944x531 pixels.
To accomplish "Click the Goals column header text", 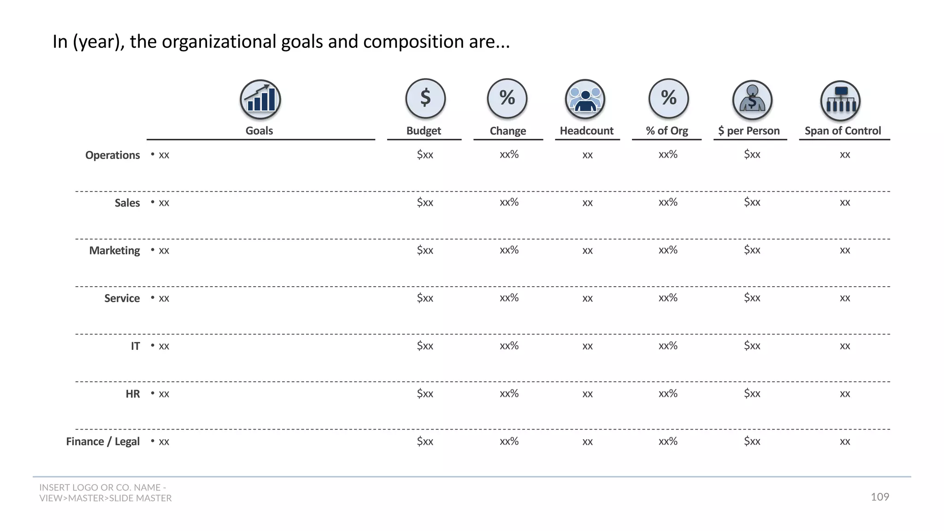I will 259,131.
